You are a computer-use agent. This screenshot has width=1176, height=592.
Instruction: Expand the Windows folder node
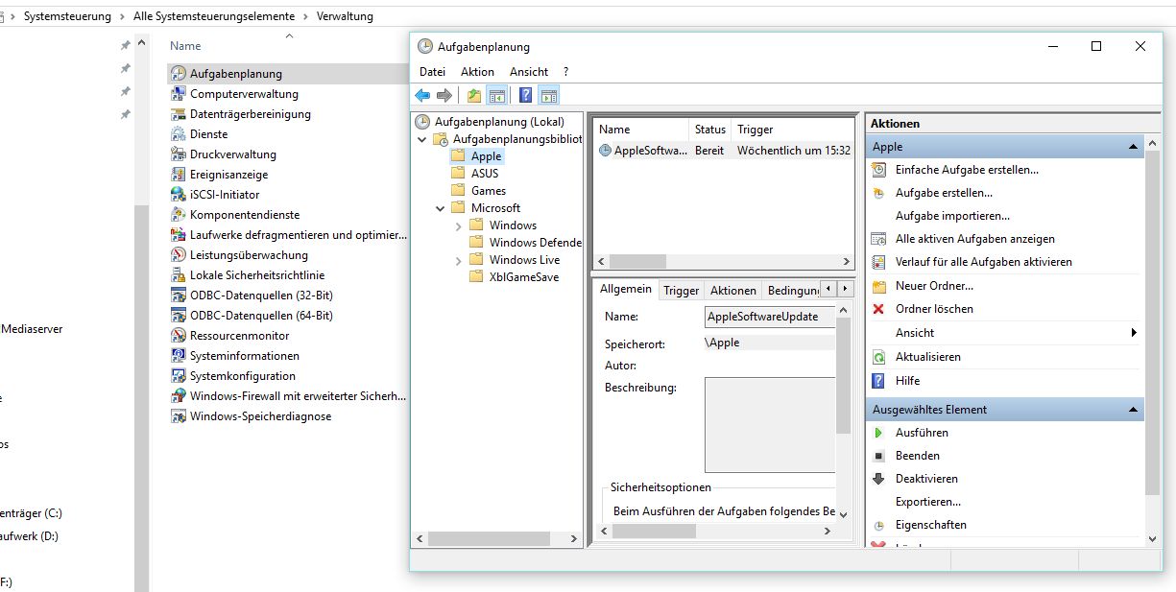click(459, 225)
